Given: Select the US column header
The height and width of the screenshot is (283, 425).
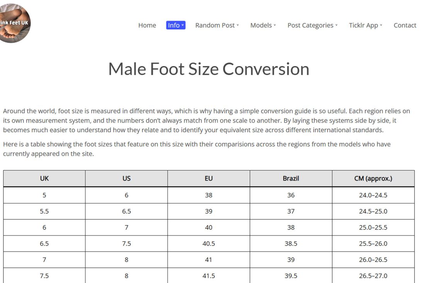Looking at the screenshot, I should point(126,178).
